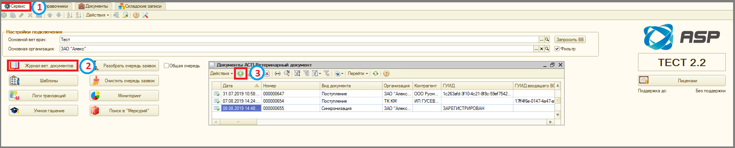The image size is (735, 148).
Task: Click the green refresh icon in documents window
Action: 376,73
